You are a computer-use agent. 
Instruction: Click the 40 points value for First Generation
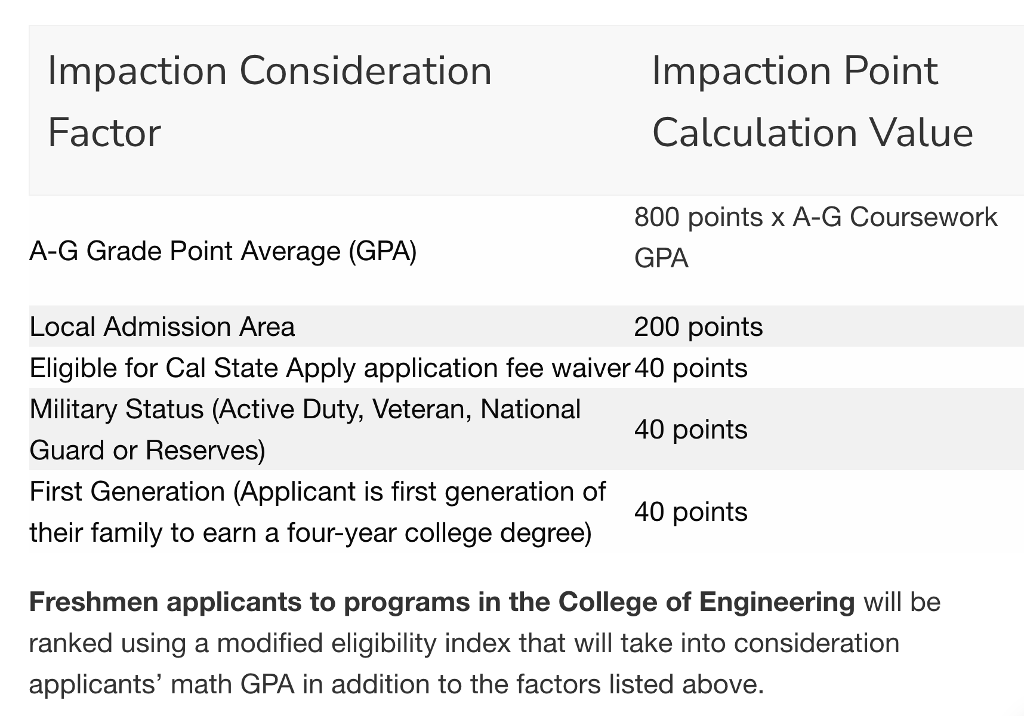coord(690,512)
